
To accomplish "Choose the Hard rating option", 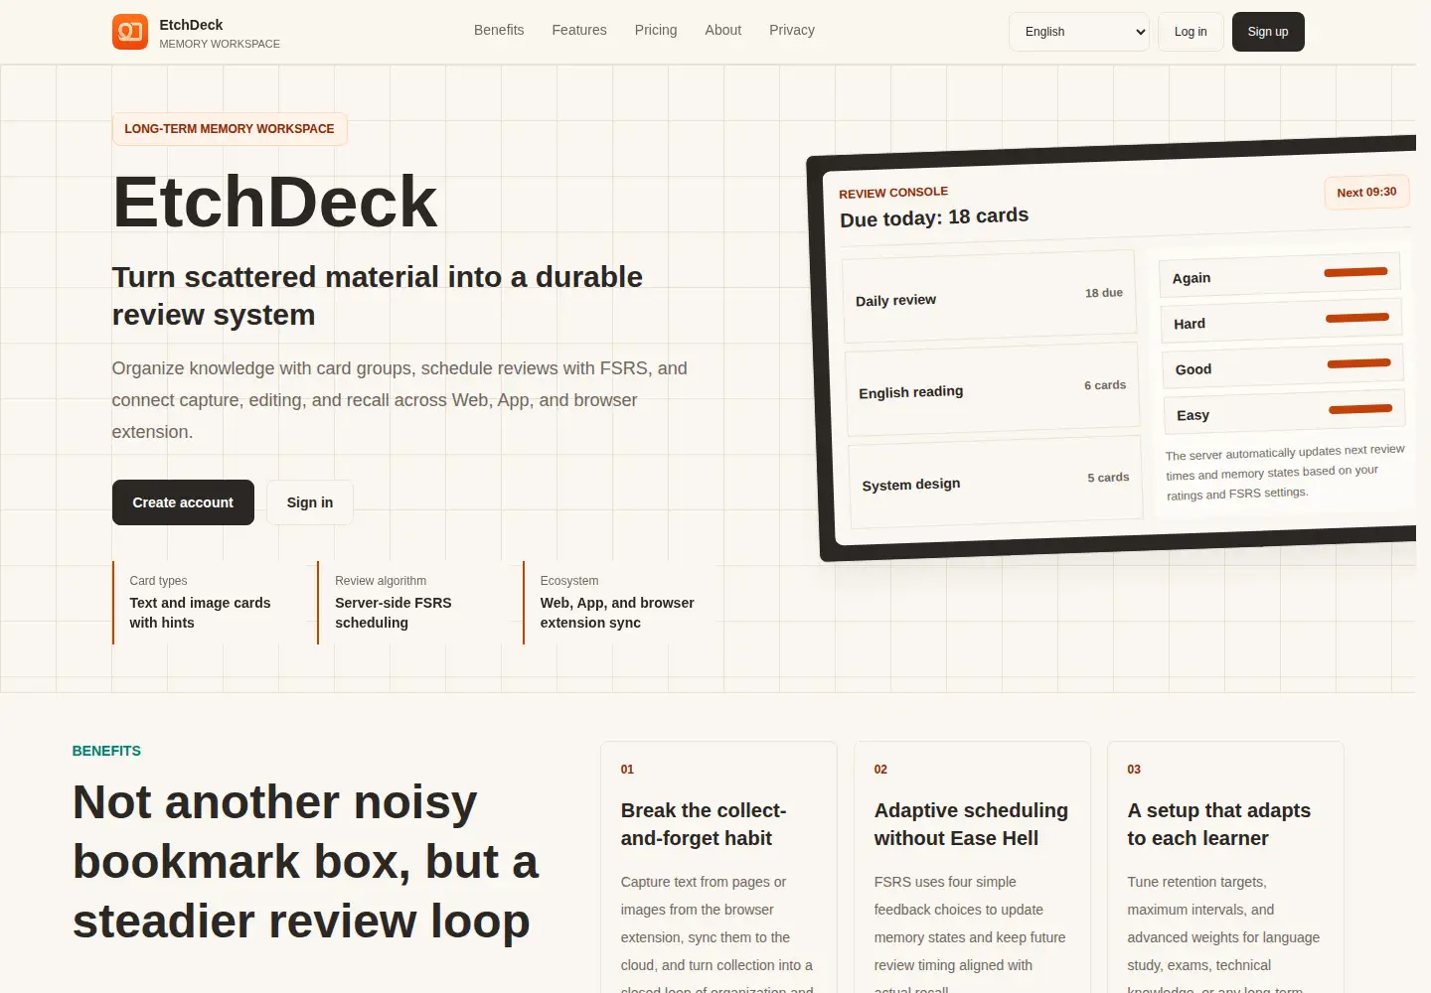I will click(x=1282, y=321).
